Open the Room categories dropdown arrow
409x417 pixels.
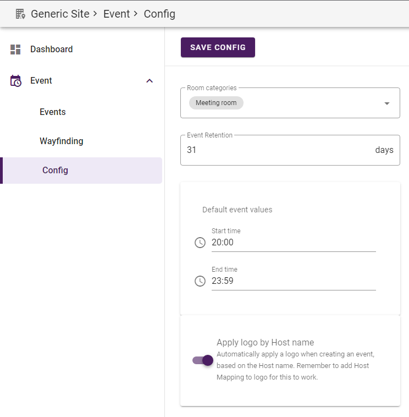click(386, 103)
